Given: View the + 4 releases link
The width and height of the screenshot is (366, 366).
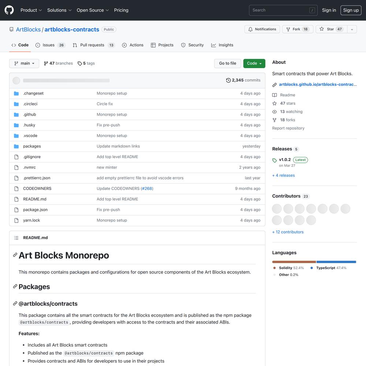Looking at the screenshot, I should pos(283,175).
